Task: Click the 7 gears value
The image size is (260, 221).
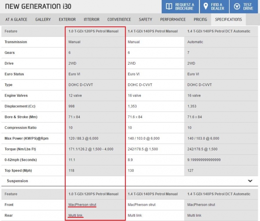Action: [x=188, y=53]
